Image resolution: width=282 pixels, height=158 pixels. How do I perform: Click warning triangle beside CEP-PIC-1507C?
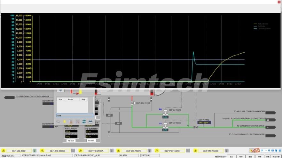[157, 151]
